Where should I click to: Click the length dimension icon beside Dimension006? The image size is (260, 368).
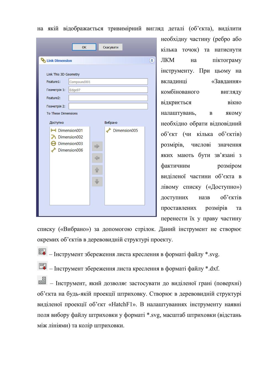(x=54, y=150)
